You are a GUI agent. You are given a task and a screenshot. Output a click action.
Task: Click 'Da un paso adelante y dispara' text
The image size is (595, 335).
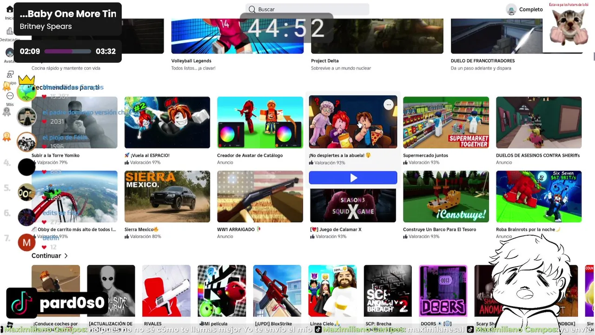point(481,68)
